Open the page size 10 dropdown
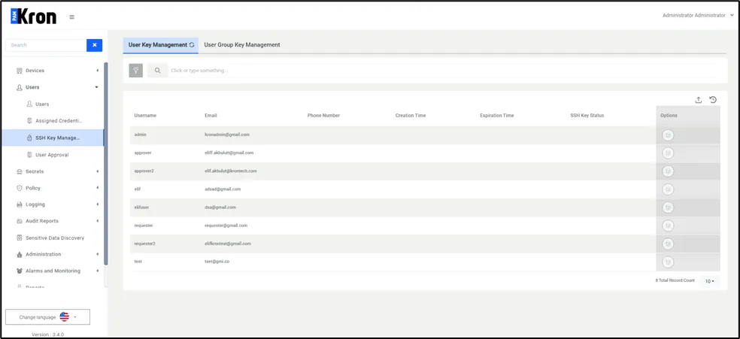Screen dimensions: 740x339 click(x=710, y=281)
